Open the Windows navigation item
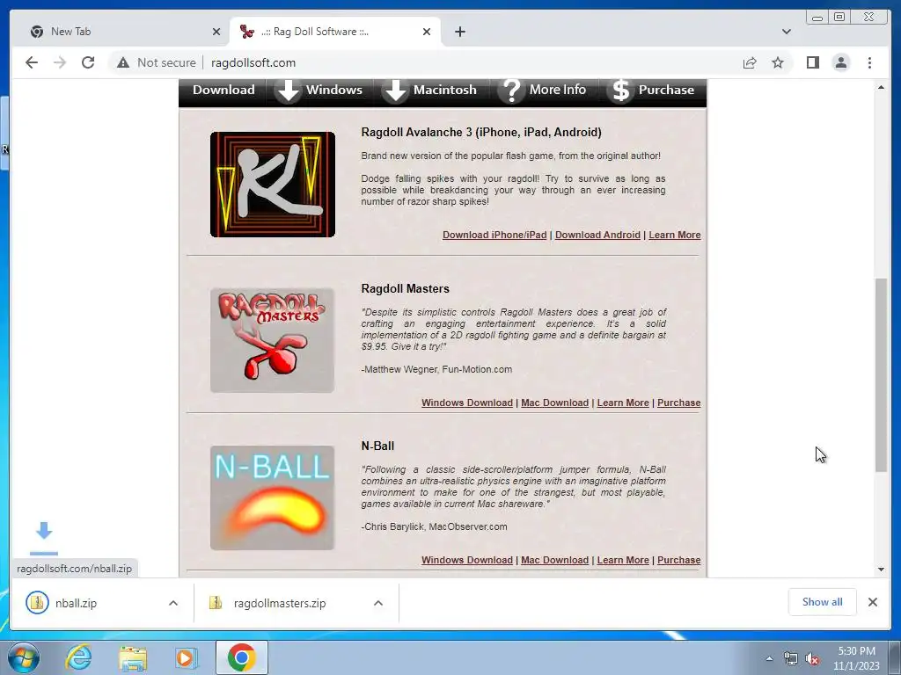Image resolution: width=901 pixels, height=675 pixels. point(334,90)
